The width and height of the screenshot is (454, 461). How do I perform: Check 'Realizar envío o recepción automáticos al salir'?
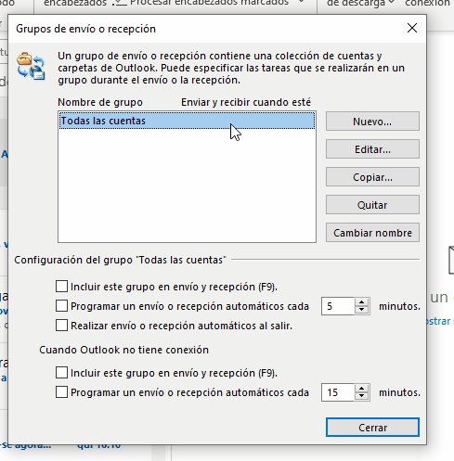[x=61, y=326]
